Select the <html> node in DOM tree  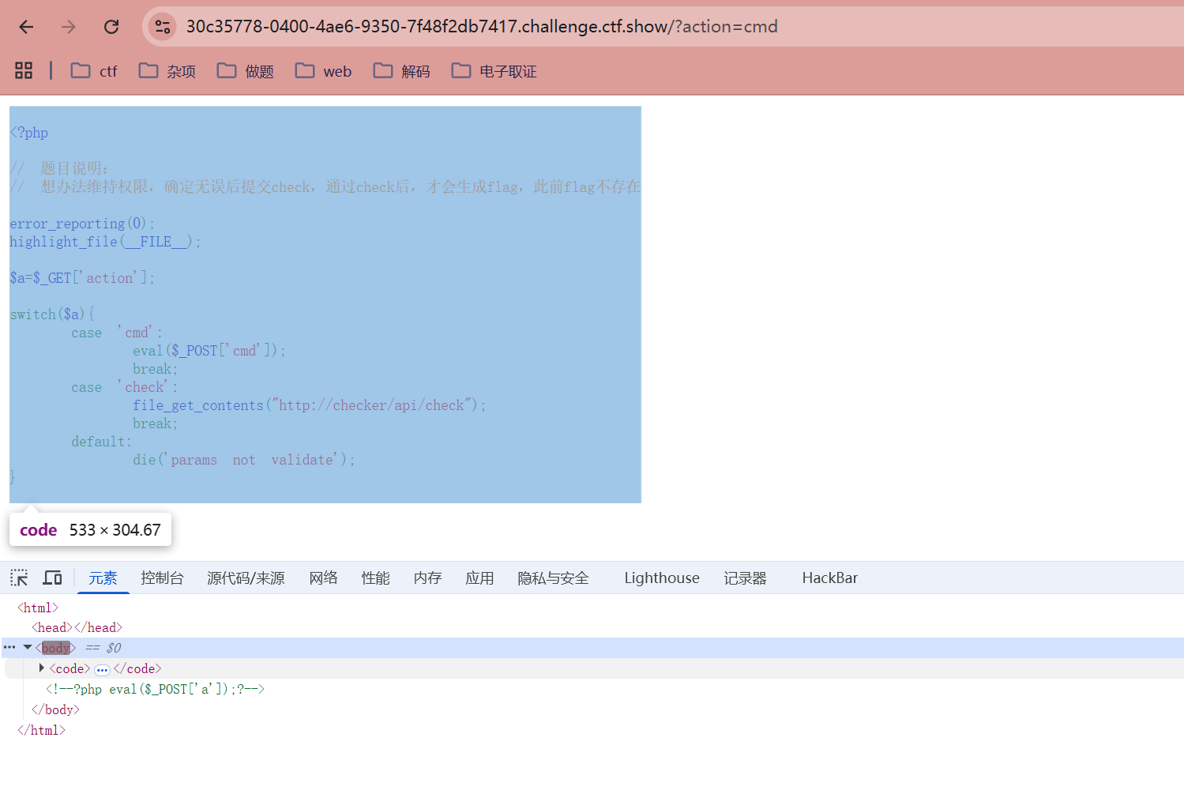(x=38, y=608)
